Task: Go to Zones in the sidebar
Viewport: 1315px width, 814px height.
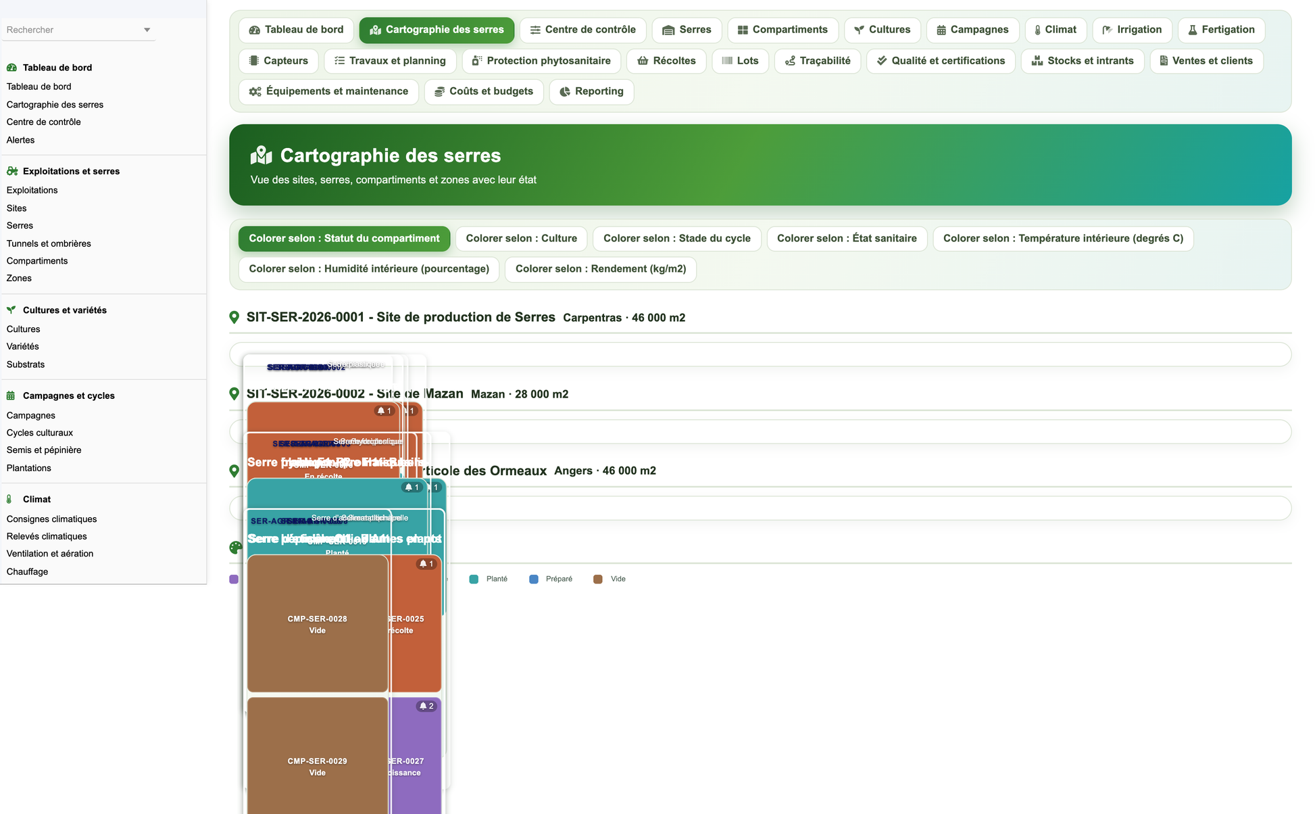Action: point(19,278)
